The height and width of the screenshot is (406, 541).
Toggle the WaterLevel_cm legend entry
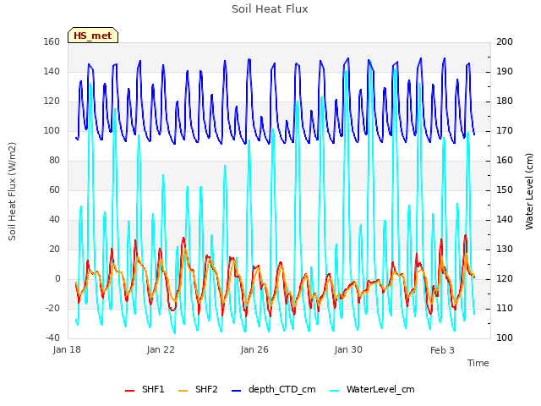(x=372, y=389)
